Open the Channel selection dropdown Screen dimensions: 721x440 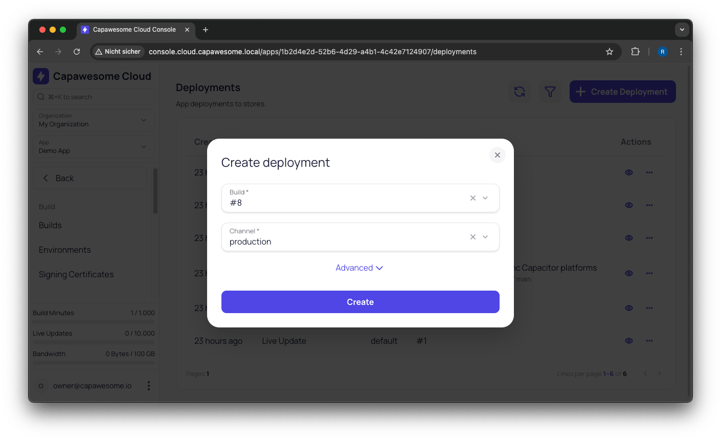tap(485, 236)
